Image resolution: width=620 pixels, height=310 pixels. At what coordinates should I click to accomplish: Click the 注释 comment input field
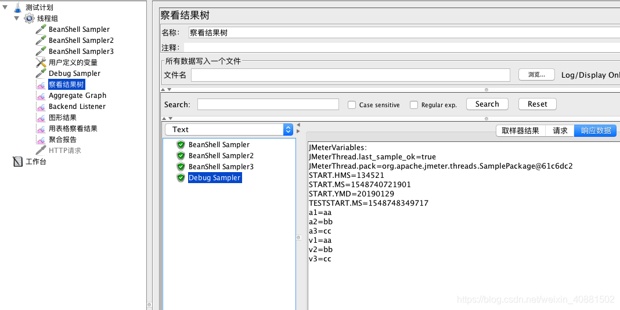pyautogui.click(x=402, y=48)
